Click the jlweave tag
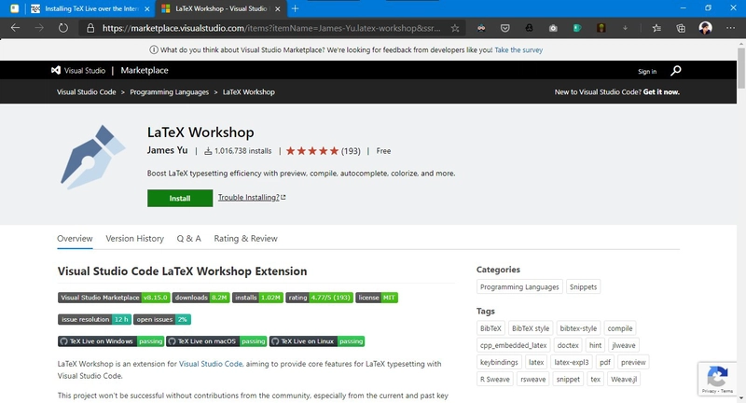The height and width of the screenshot is (403, 746). pyautogui.click(x=624, y=345)
